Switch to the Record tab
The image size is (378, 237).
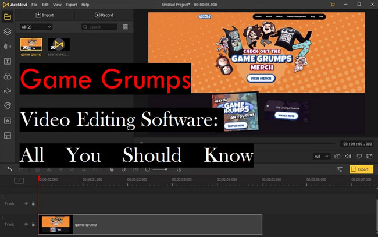click(104, 15)
